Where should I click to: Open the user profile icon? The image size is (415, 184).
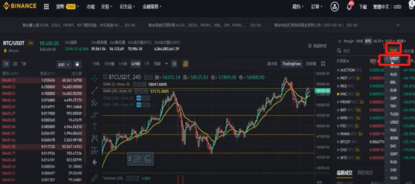click(335, 7)
